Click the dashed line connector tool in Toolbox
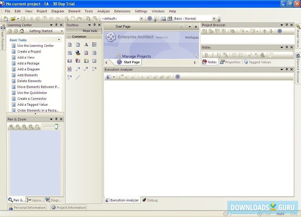The image size is (301, 217). tap(78, 77)
